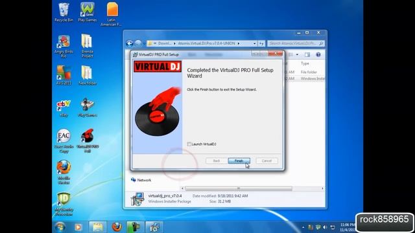Click the Type column header
The image size is (415, 233).
tap(305, 63)
